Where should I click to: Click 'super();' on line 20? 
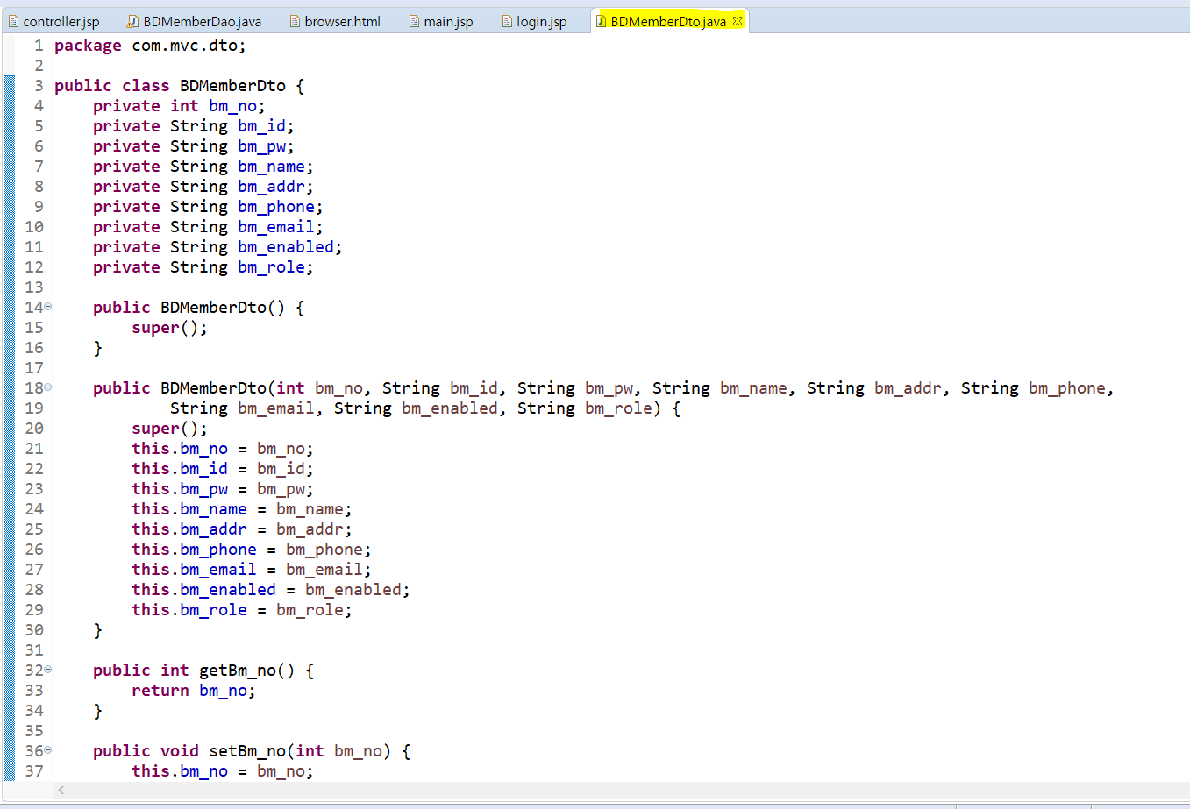click(169, 429)
